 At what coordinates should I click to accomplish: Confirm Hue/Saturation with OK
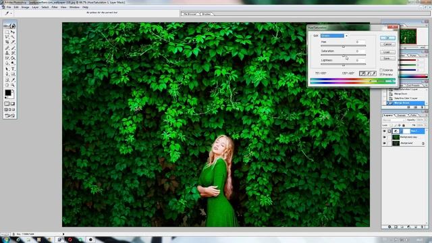coord(387,38)
